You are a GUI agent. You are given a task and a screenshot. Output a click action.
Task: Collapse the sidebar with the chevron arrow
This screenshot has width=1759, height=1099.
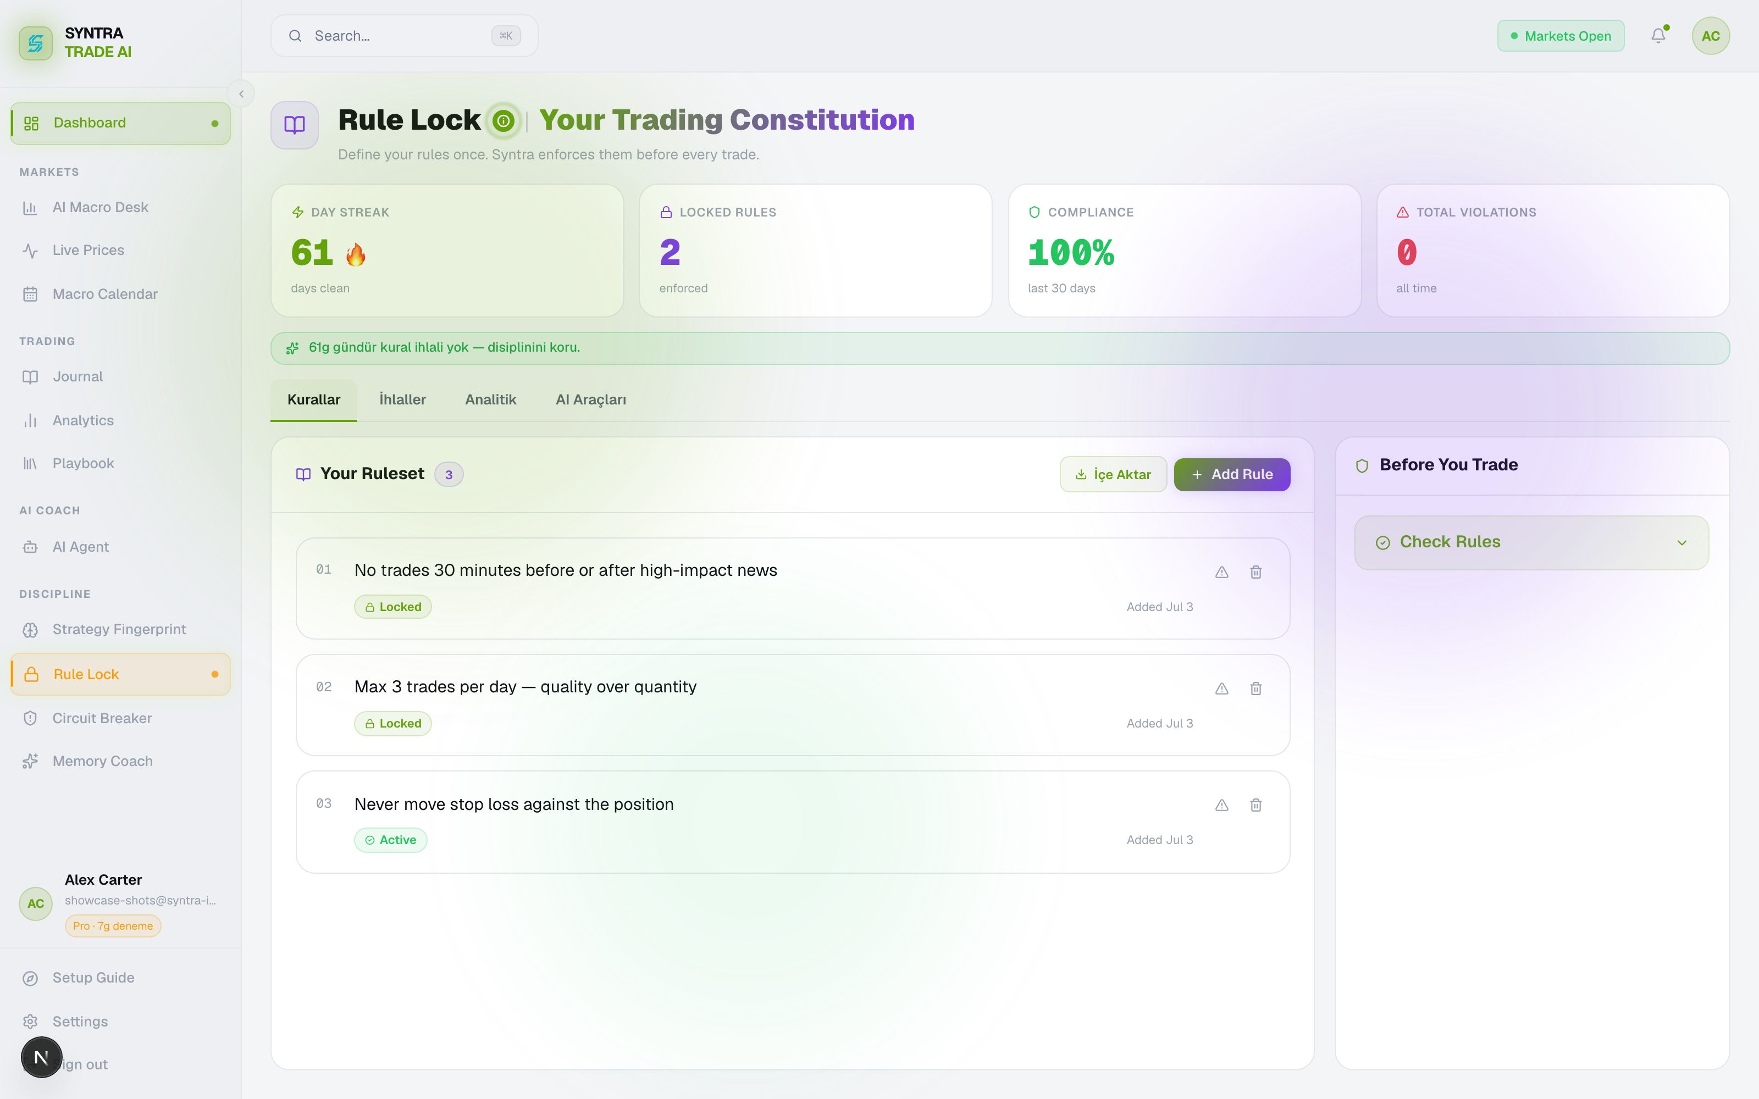[x=241, y=94]
